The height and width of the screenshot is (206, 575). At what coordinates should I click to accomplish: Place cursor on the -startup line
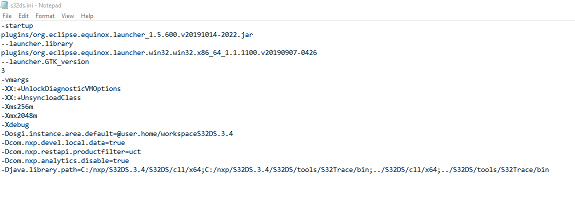pyautogui.click(x=17, y=26)
